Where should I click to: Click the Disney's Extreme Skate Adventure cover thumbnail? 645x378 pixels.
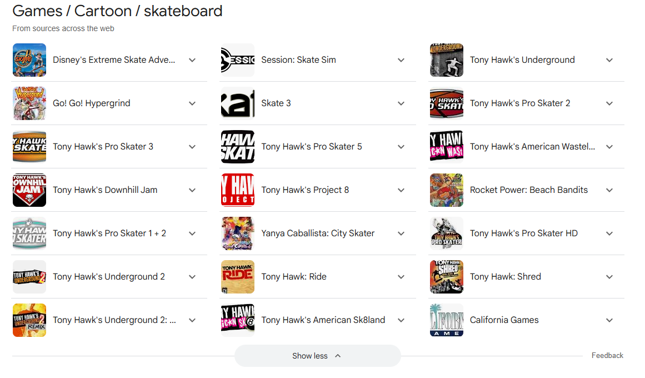[x=29, y=60]
